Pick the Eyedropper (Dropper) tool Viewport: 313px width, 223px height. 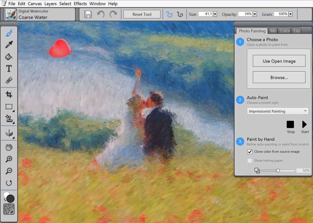[x=9, y=45]
